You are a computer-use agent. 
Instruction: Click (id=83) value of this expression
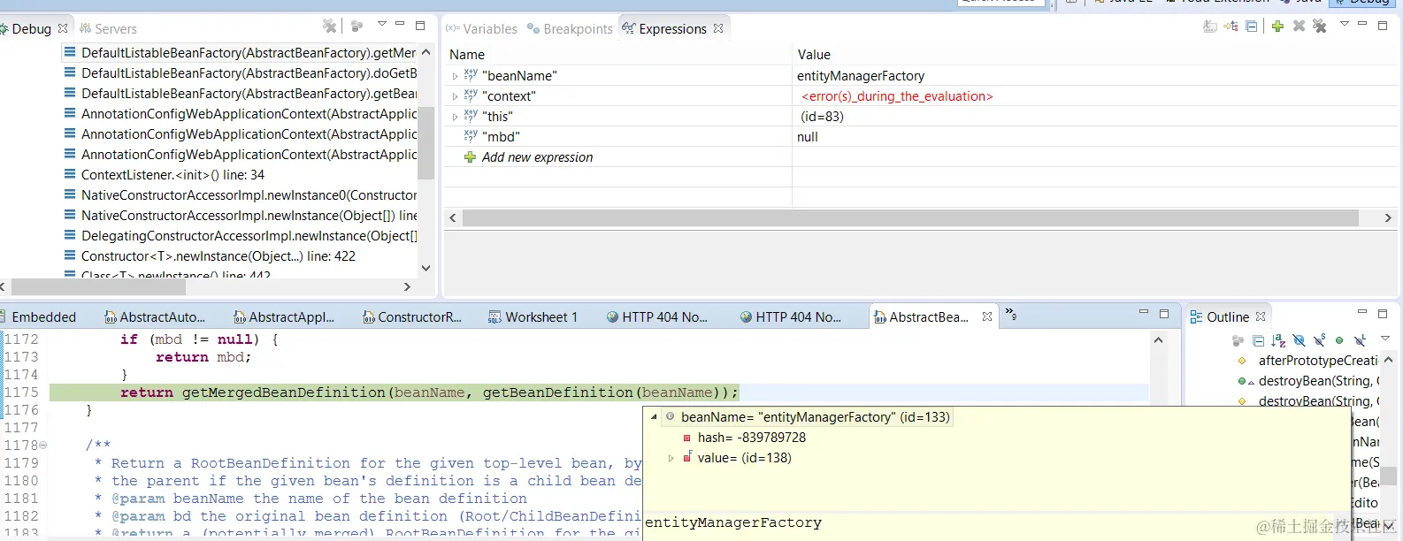[822, 117]
